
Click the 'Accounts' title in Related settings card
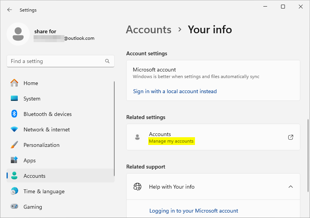coord(160,134)
